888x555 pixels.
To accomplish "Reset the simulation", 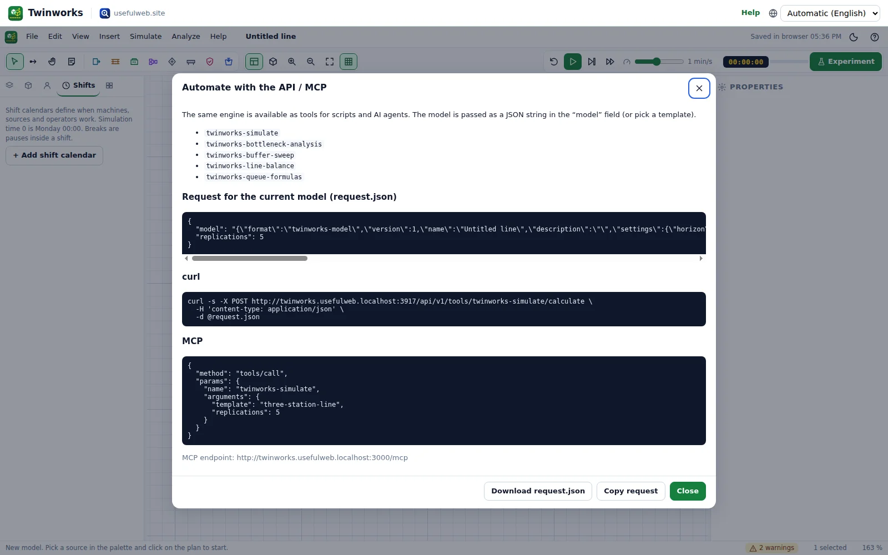I will [x=554, y=62].
